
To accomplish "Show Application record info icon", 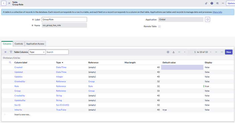I will tap(208, 19).
